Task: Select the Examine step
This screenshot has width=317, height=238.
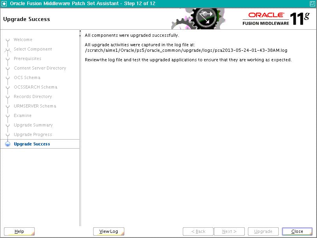Action: click(23, 116)
